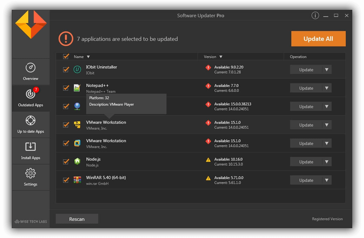Select the Node.js app name

coord(93,159)
